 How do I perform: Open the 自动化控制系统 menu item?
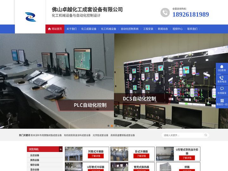(130, 29)
